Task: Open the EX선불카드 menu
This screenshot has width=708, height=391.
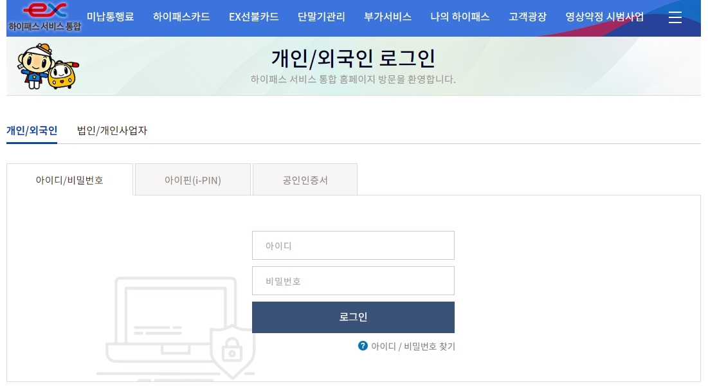Action: pyautogui.click(x=254, y=17)
